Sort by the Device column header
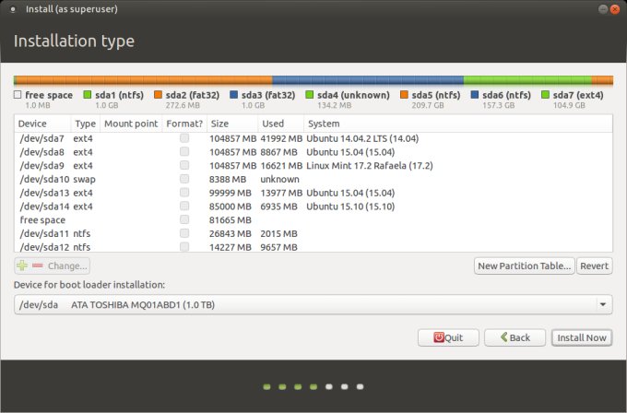This screenshot has height=413, width=627. (42, 124)
